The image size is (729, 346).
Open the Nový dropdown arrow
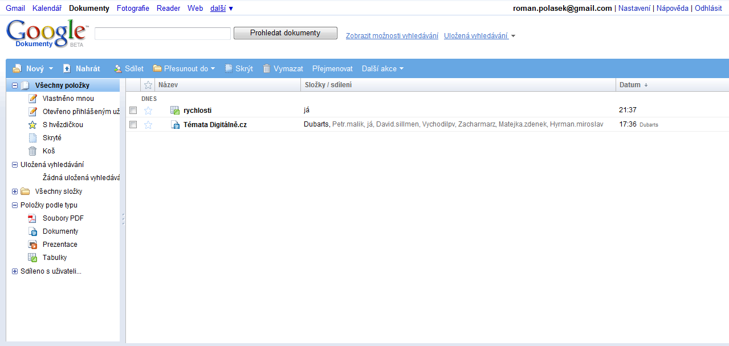click(51, 68)
